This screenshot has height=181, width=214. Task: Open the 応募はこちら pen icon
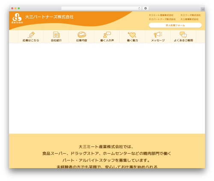click(31, 35)
